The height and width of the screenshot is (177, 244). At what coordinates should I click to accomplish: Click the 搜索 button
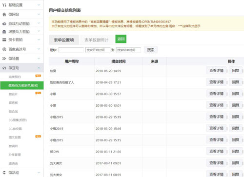(151, 50)
